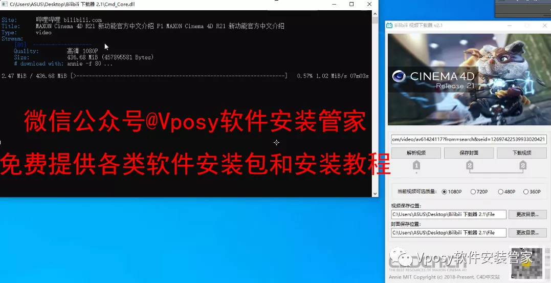The width and height of the screenshot is (551, 283).
Task: Click the 解析视频 button
Action: click(x=416, y=153)
